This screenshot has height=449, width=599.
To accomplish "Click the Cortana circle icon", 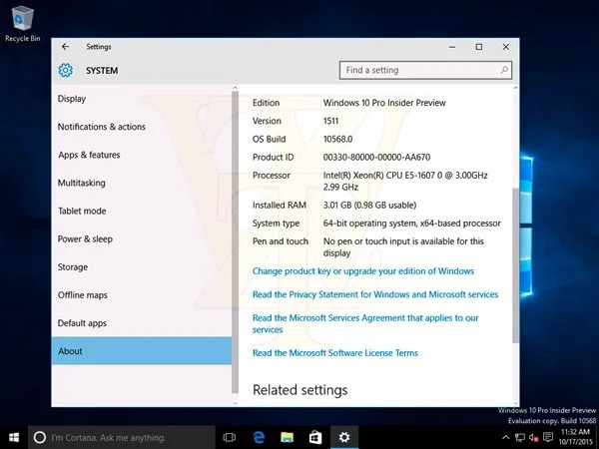I will (40, 438).
